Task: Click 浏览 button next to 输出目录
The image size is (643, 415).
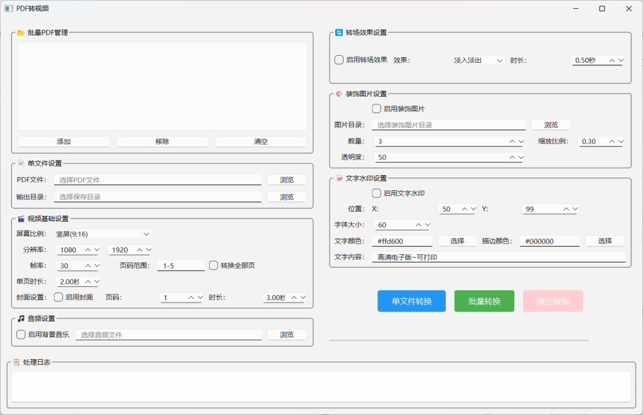Action: pyautogui.click(x=286, y=197)
